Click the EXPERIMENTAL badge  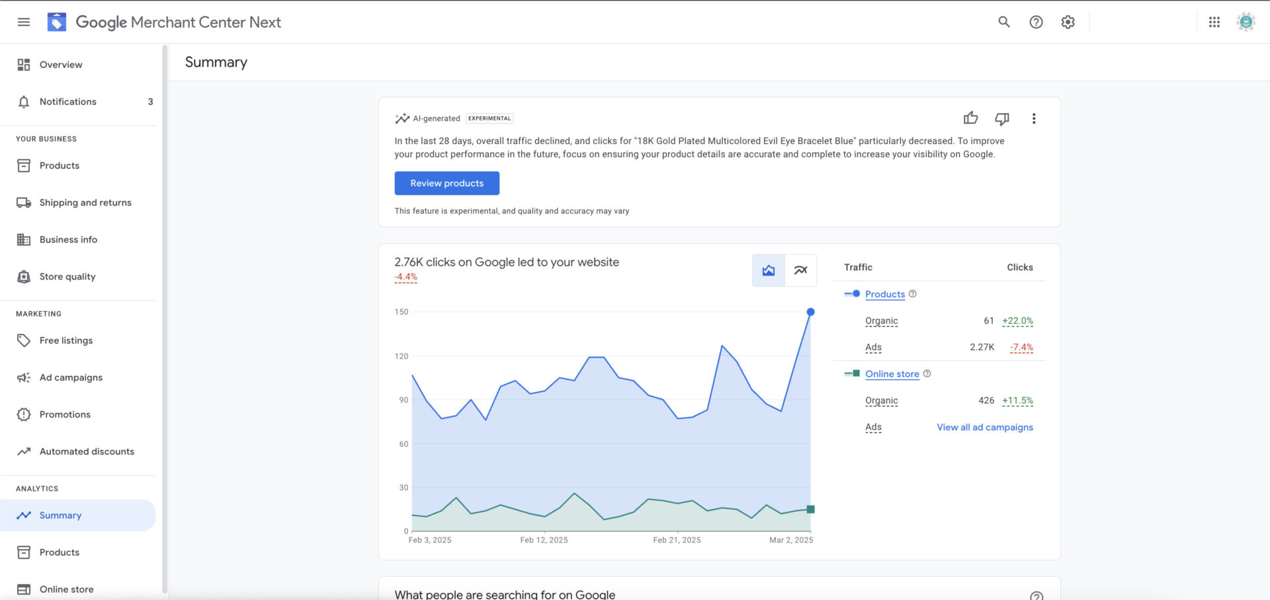pos(489,118)
